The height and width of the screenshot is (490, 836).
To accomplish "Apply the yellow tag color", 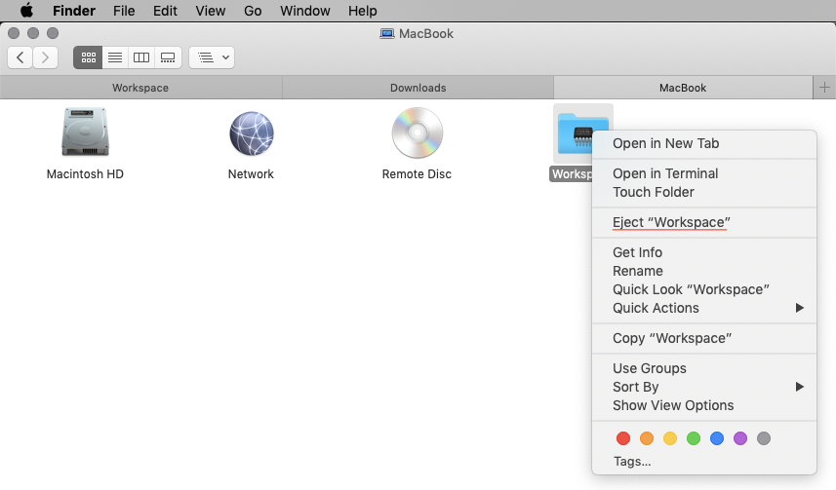I will (669, 438).
